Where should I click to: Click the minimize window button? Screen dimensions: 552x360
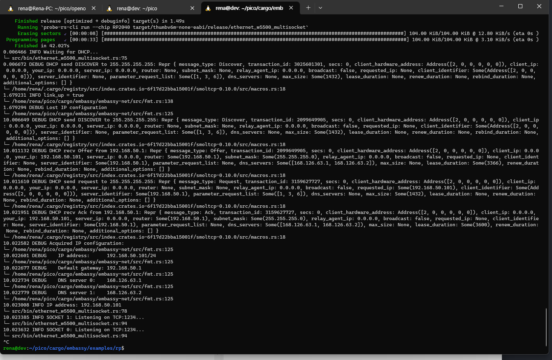pyautogui.click(x=501, y=6)
